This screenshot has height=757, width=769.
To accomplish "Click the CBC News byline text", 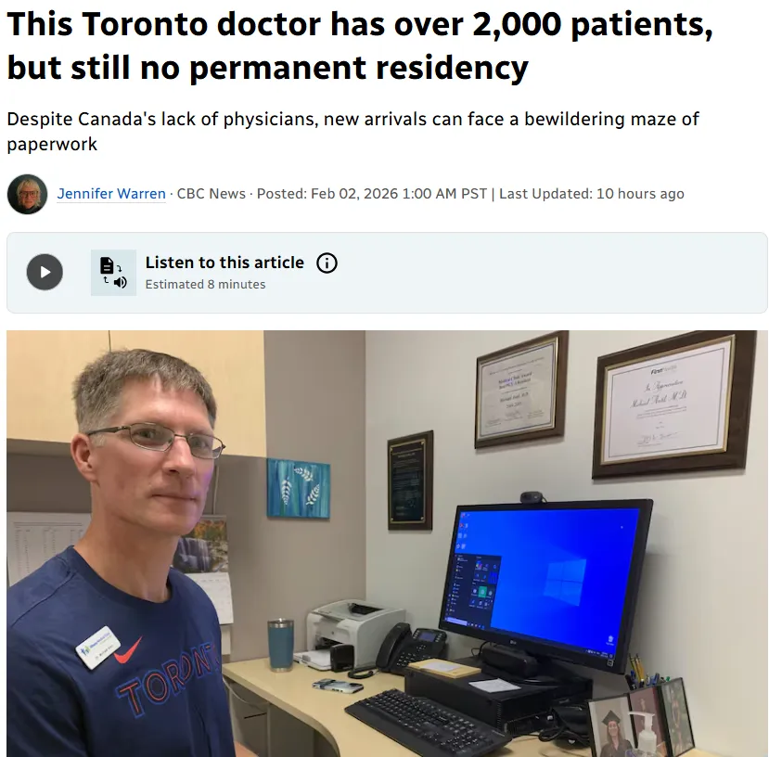I will [x=211, y=194].
